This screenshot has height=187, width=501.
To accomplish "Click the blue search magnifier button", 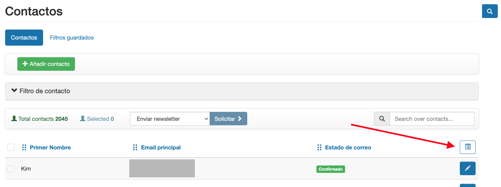I will tap(489, 12).
